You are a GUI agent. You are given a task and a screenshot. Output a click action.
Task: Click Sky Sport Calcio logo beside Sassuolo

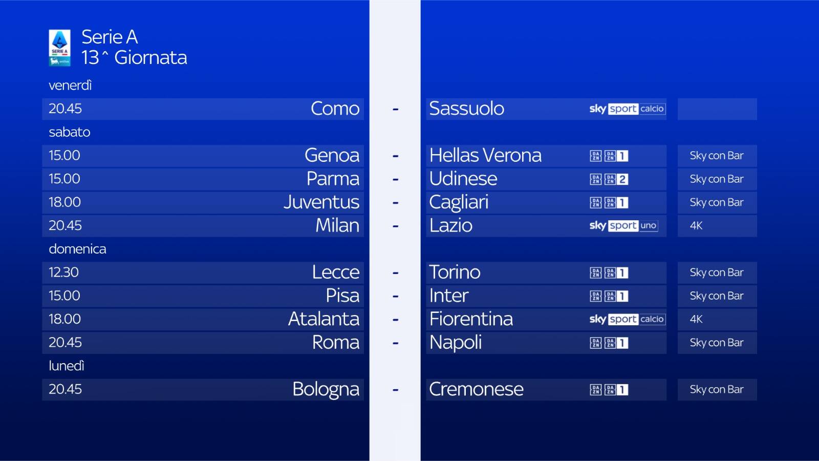627,109
